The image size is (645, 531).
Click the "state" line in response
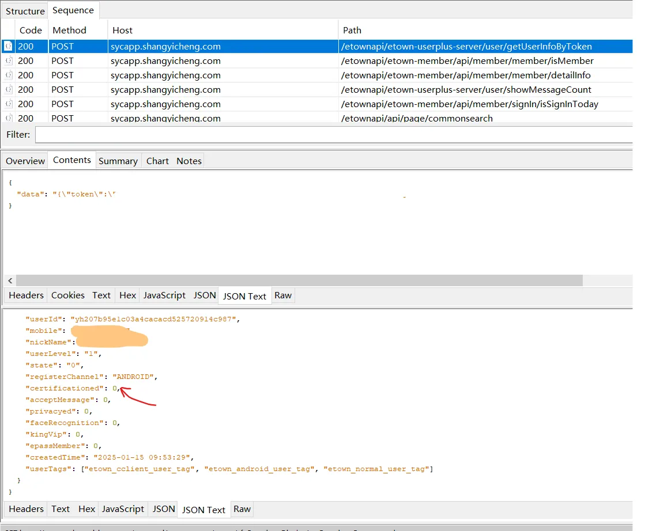click(x=55, y=365)
